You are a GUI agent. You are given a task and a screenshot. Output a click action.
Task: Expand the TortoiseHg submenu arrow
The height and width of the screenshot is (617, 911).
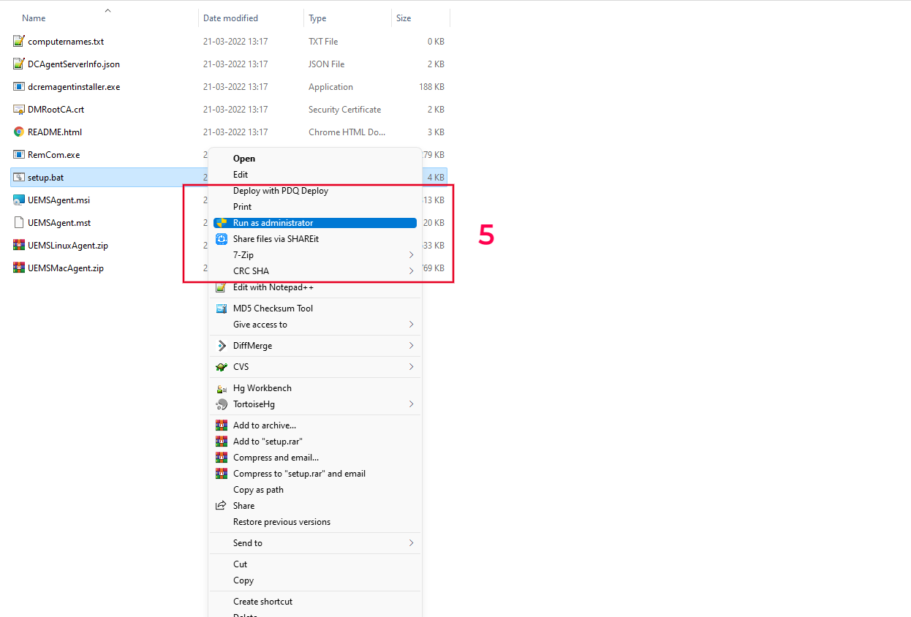(412, 404)
